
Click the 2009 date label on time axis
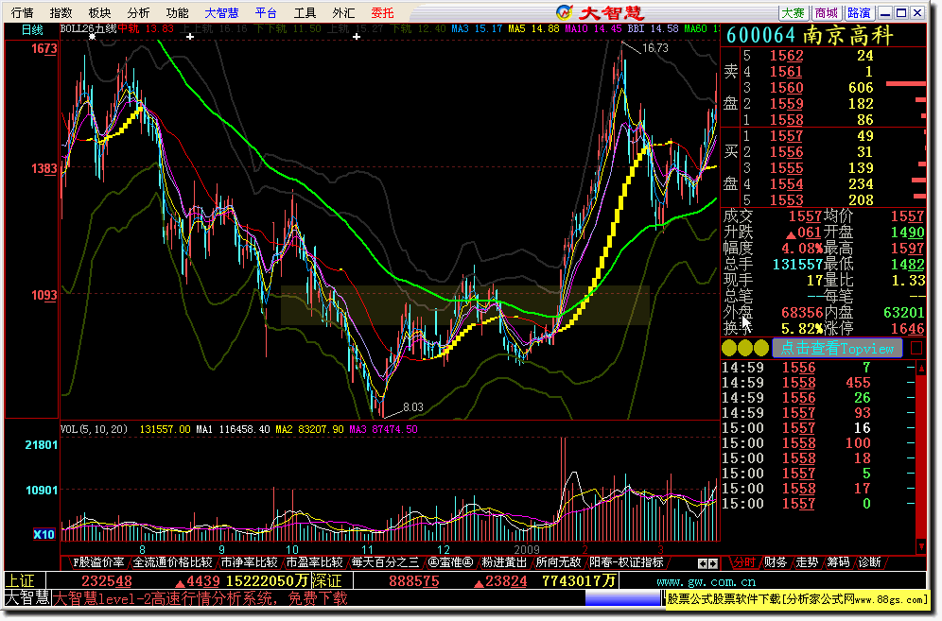(x=527, y=549)
